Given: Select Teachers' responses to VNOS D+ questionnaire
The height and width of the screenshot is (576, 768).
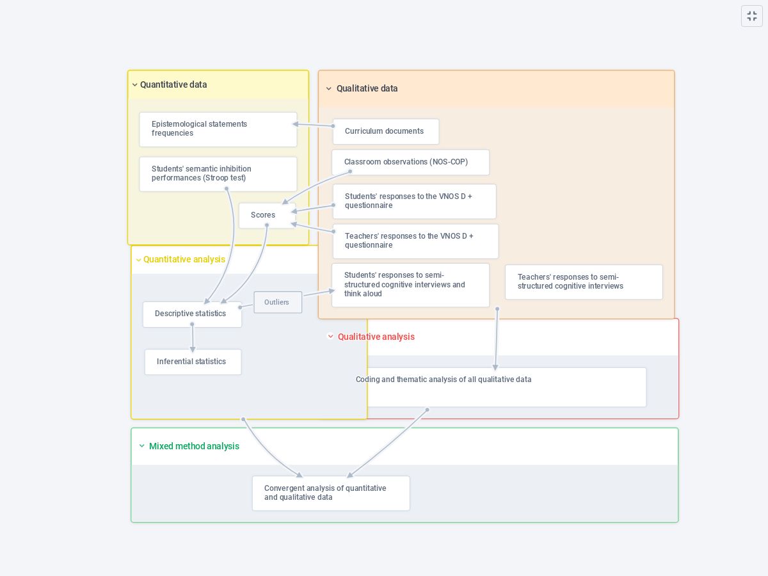Looking at the screenshot, I should pos(415,241).
